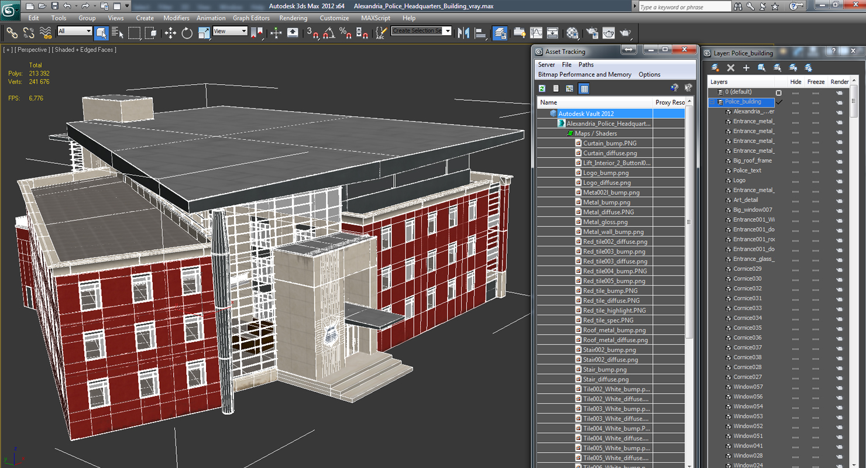Toggle Window/Crossing selection mode

(151, 33)
